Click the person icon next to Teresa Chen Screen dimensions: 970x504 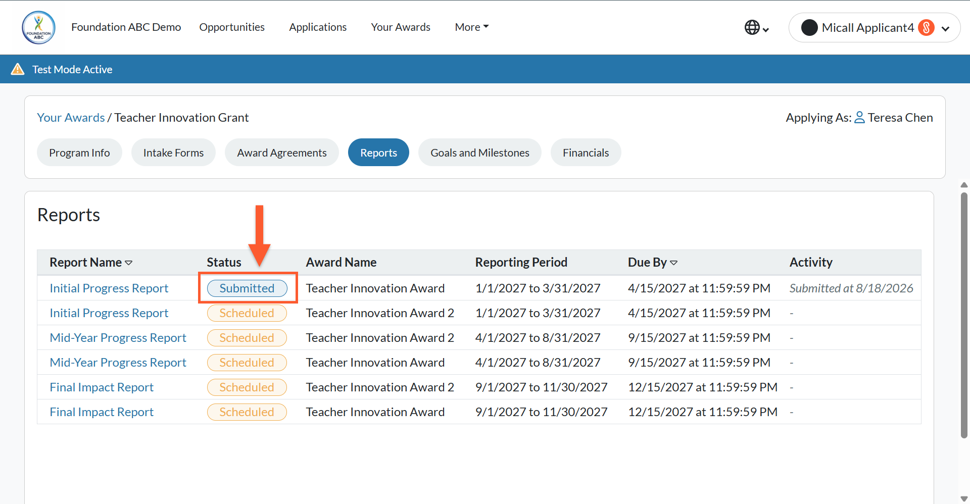click(x=859, y=118)
